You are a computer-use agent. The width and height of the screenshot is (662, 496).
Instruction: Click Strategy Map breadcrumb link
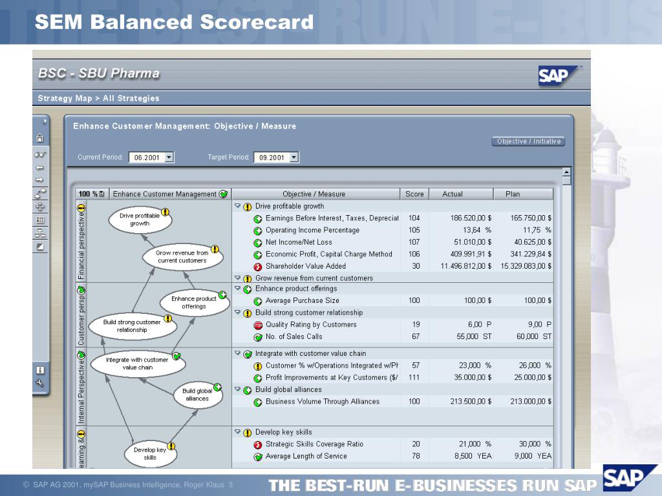[65, 98]
